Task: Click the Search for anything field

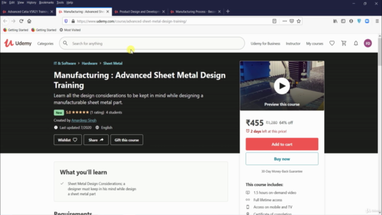Action: 152,43
